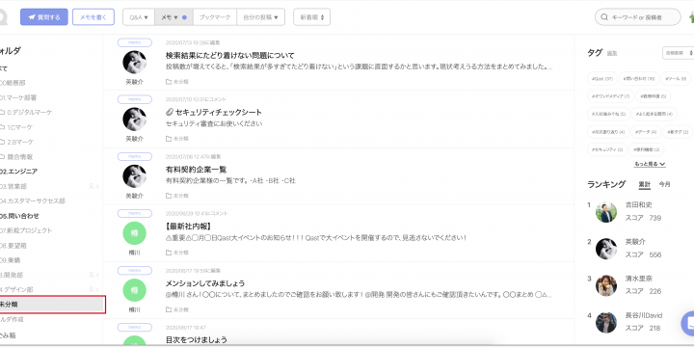Open 清水里奈's ranking avatar
This screenshot has width=694, height=347.
pyautogui.click(x=606, y=285)
